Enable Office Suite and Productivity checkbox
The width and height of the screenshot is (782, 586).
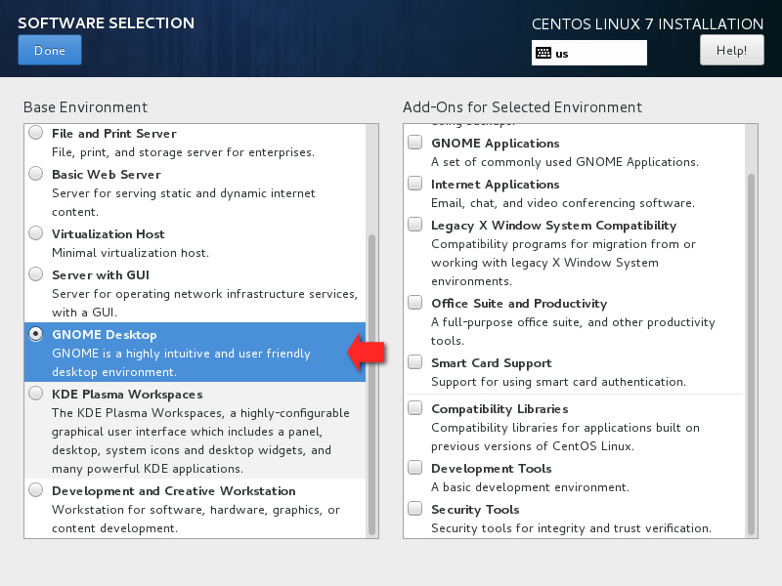(x=414, y=303)
